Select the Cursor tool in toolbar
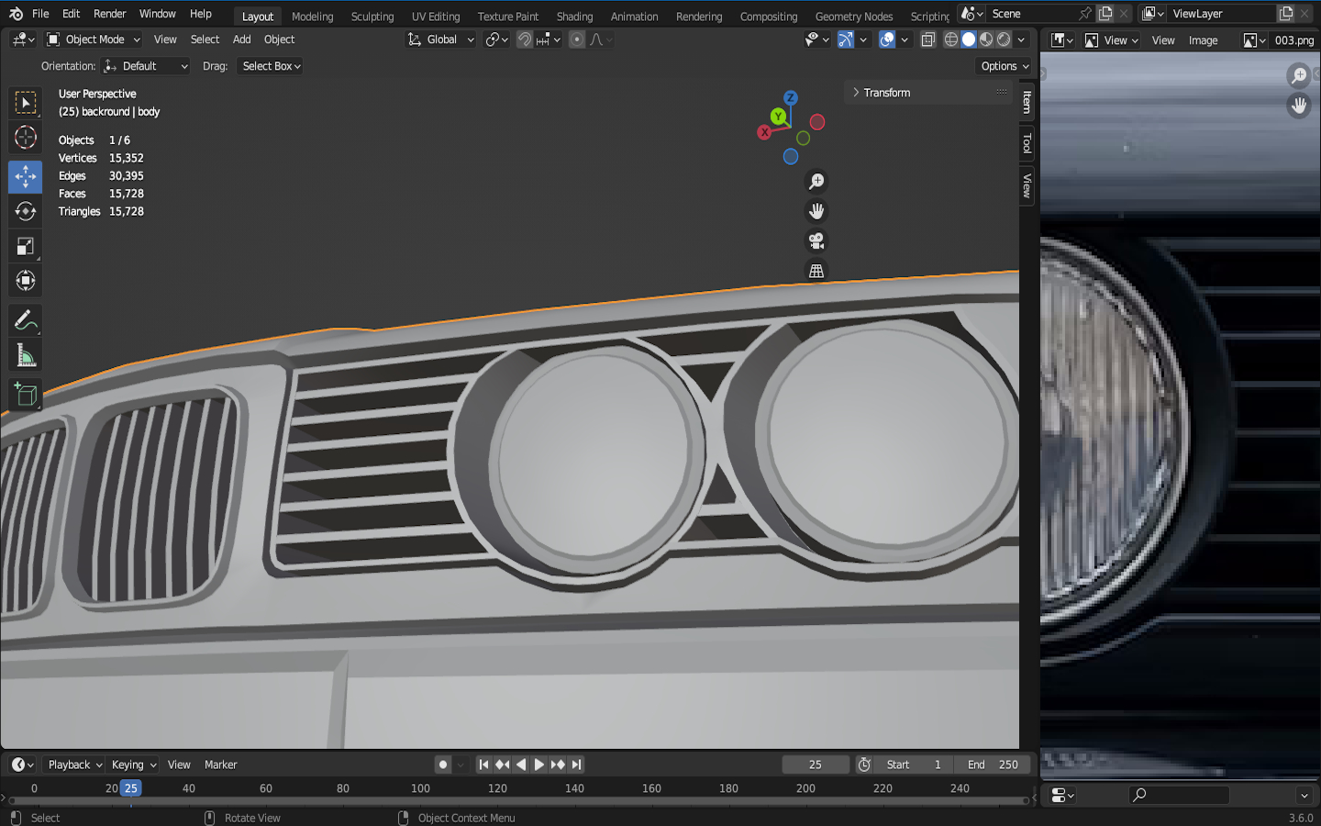This screenshot has width=1321, height=826. click(x=25, y=138)
